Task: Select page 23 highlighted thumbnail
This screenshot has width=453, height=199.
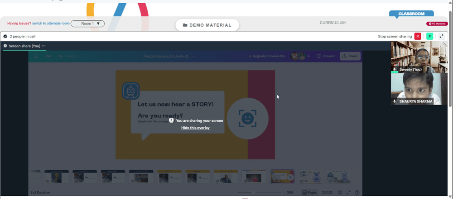Action: coord(282,176)
